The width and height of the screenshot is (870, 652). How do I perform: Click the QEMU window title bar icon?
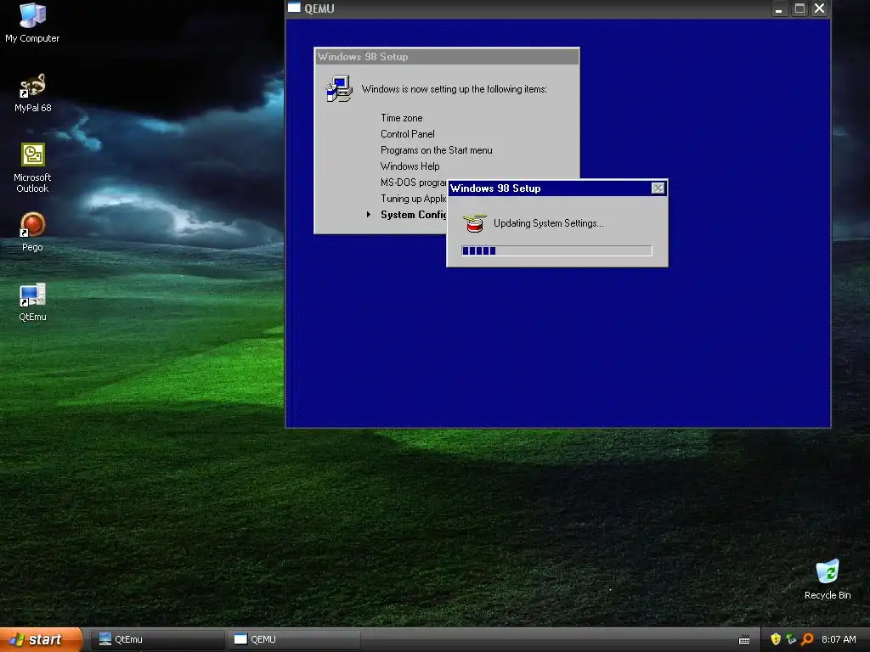pos(294,8)
